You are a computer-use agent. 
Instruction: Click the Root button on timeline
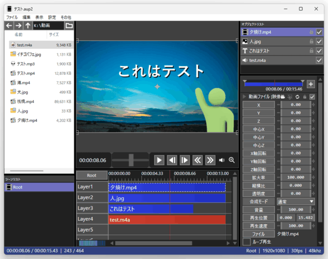(92, 175)
